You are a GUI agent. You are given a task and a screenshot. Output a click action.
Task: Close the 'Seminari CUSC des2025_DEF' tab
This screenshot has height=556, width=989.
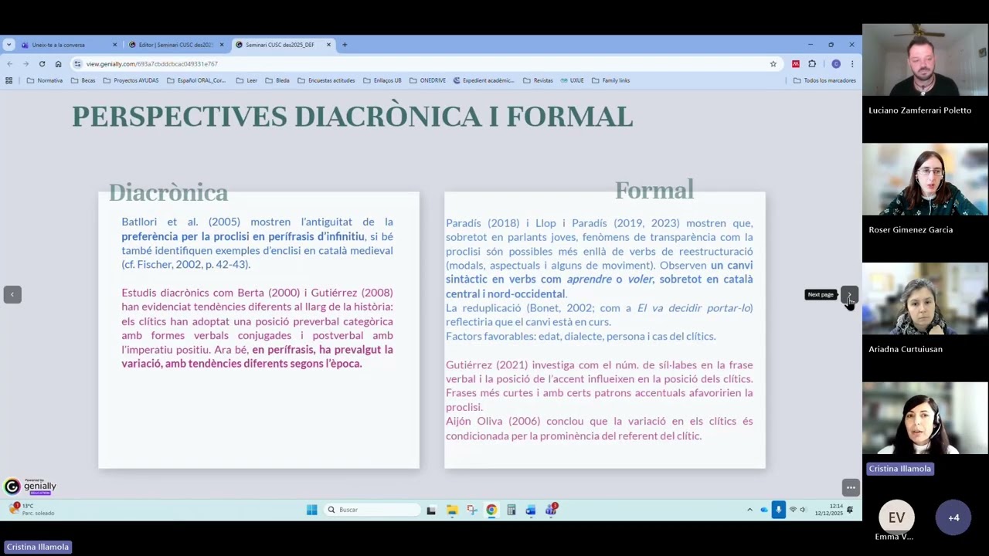(328, 45)
